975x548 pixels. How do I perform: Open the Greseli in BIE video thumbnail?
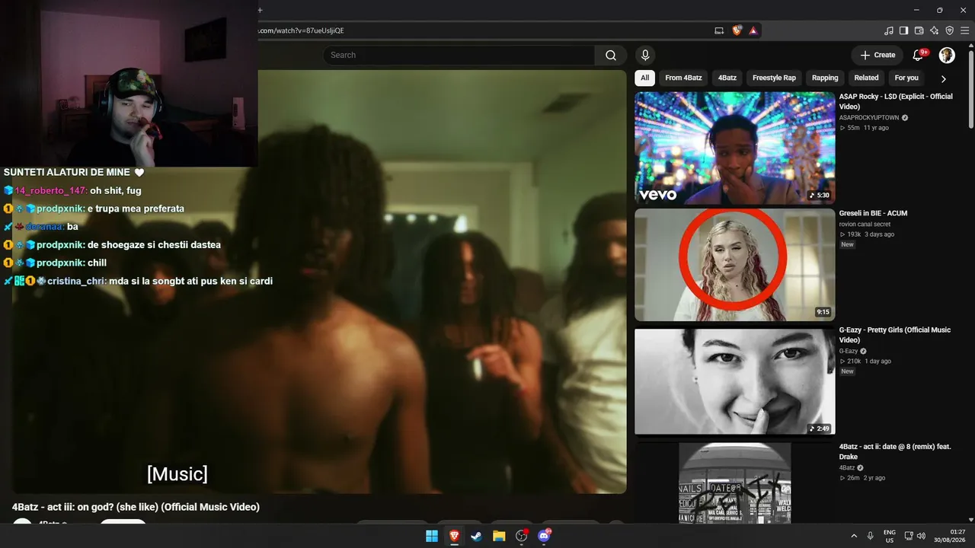point(735,265)
